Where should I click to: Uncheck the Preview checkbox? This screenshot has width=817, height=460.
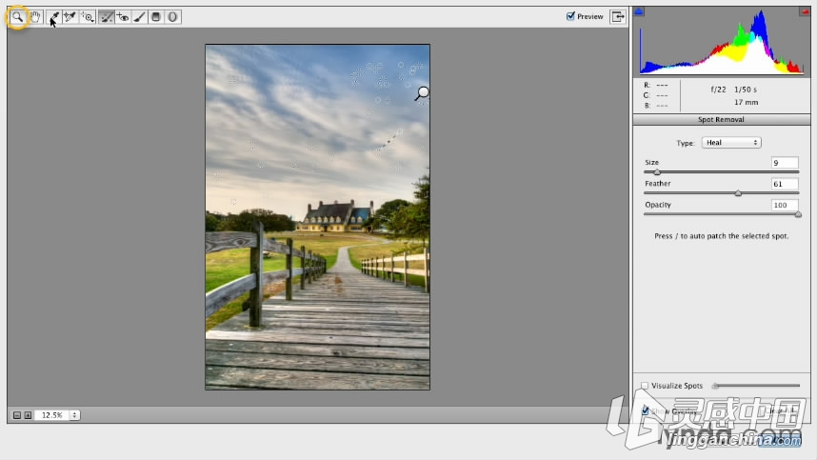pos(570,16)
